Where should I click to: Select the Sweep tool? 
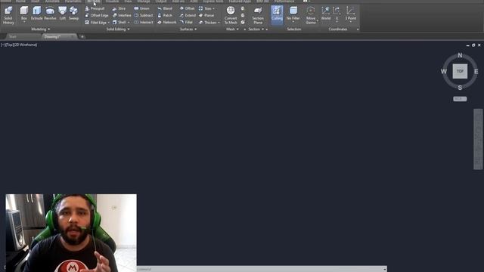click(x=73, y=13)
